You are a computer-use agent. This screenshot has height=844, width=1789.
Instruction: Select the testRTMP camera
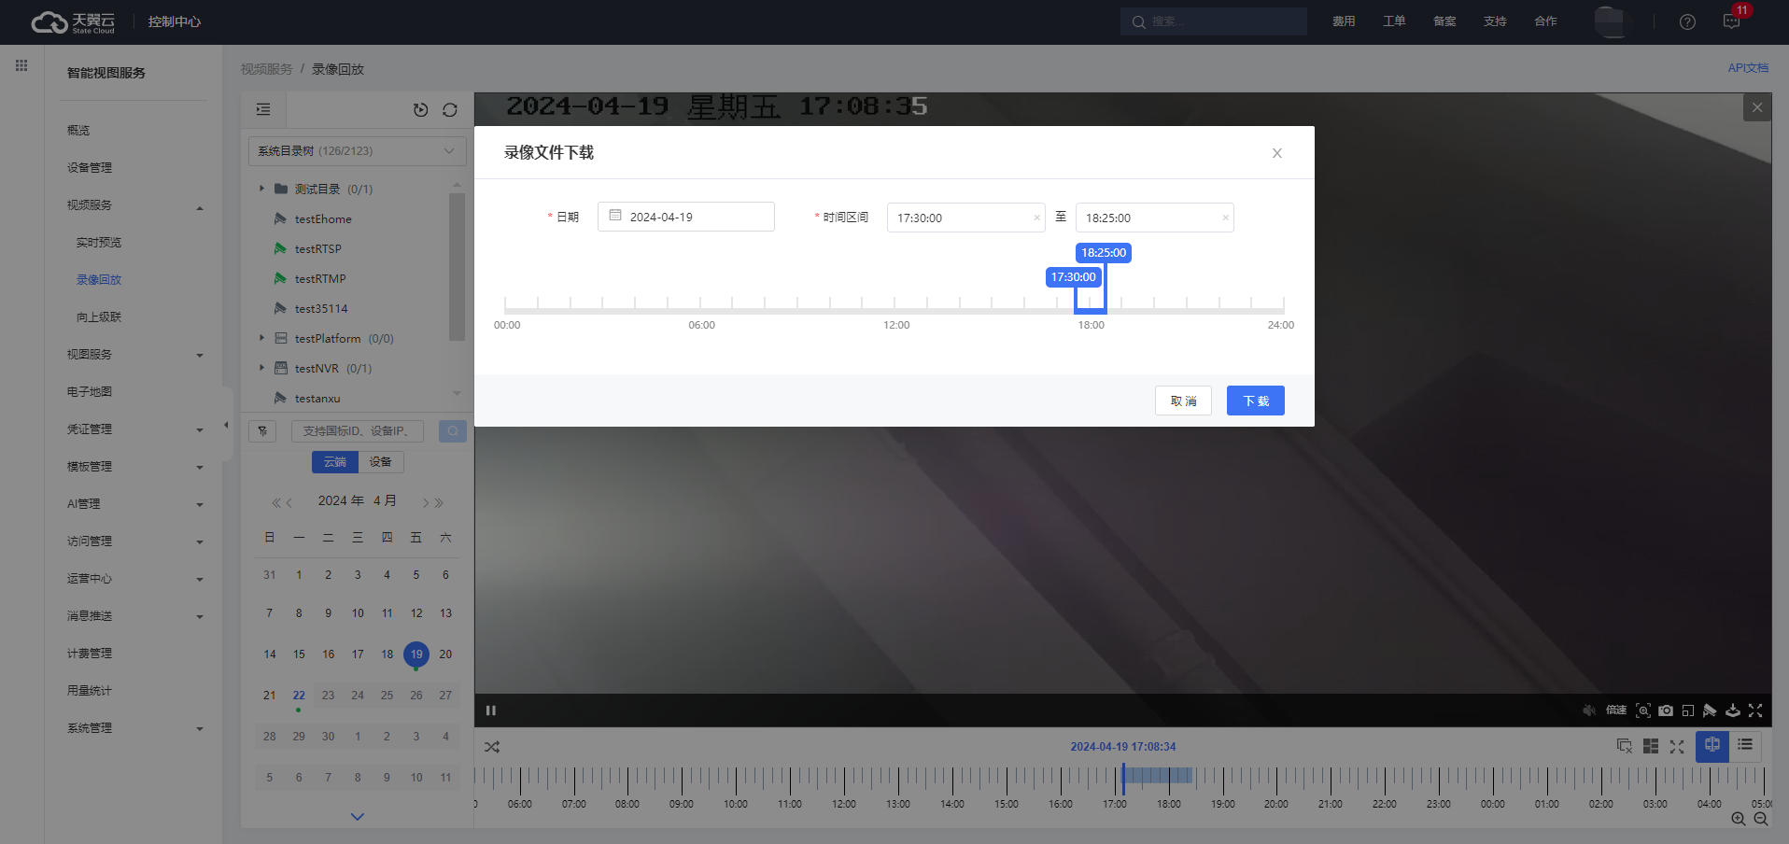point(319,279)
